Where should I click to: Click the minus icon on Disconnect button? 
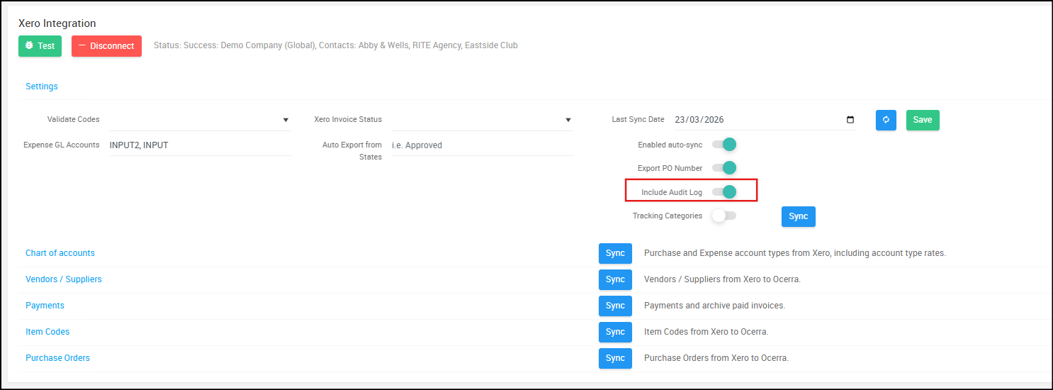[x=81, y=46]
